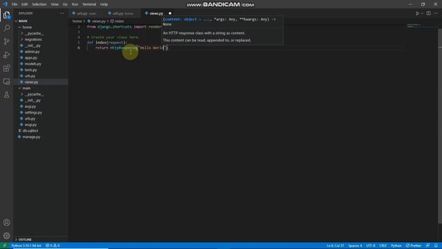
Task: Open the Manage gear settings icon
Action: tap(6, 236)
